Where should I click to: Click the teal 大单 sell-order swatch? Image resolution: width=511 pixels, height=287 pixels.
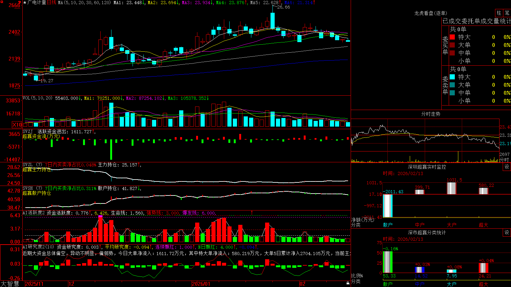452,85
